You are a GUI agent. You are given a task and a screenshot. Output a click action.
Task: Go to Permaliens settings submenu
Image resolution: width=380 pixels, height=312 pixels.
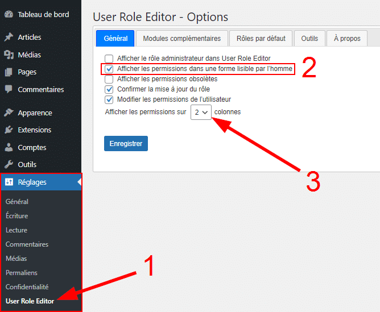pyautogui.click(x=21, y=273)
